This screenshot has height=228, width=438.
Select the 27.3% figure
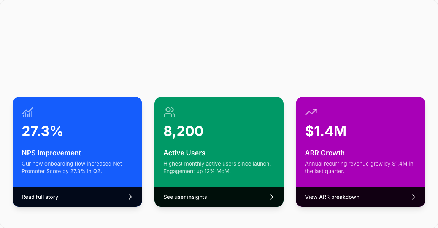(42, 131)
